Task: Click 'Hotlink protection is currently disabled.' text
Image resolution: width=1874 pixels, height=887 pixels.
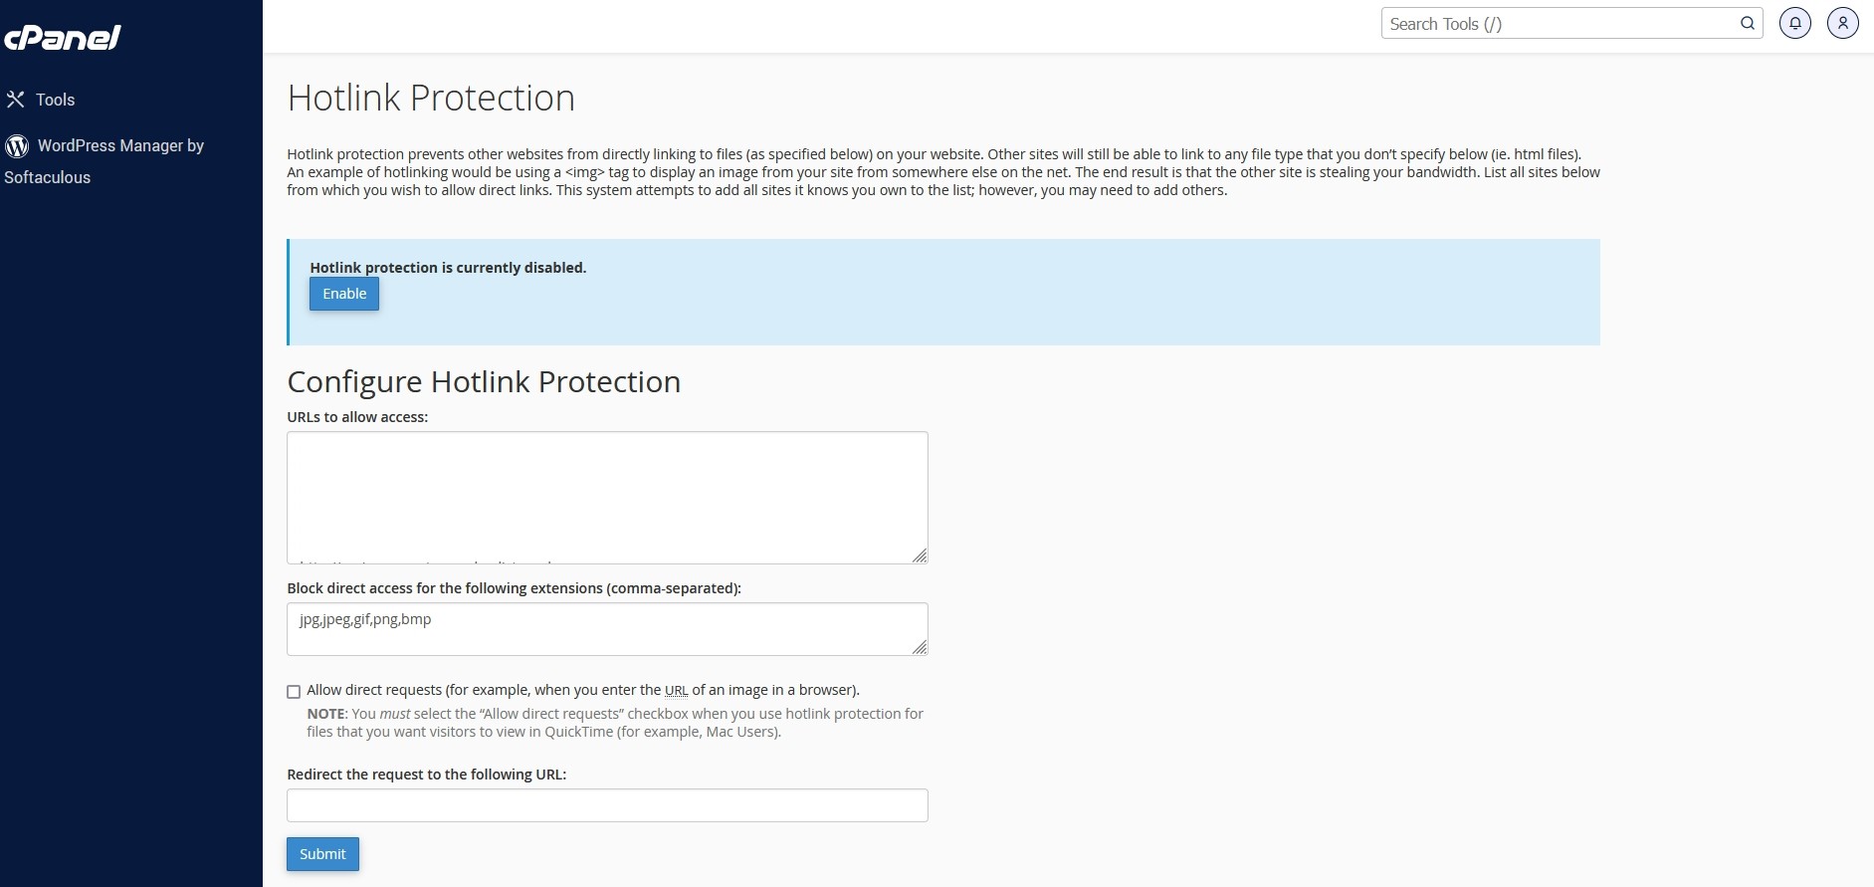Action: coord(448,268)
